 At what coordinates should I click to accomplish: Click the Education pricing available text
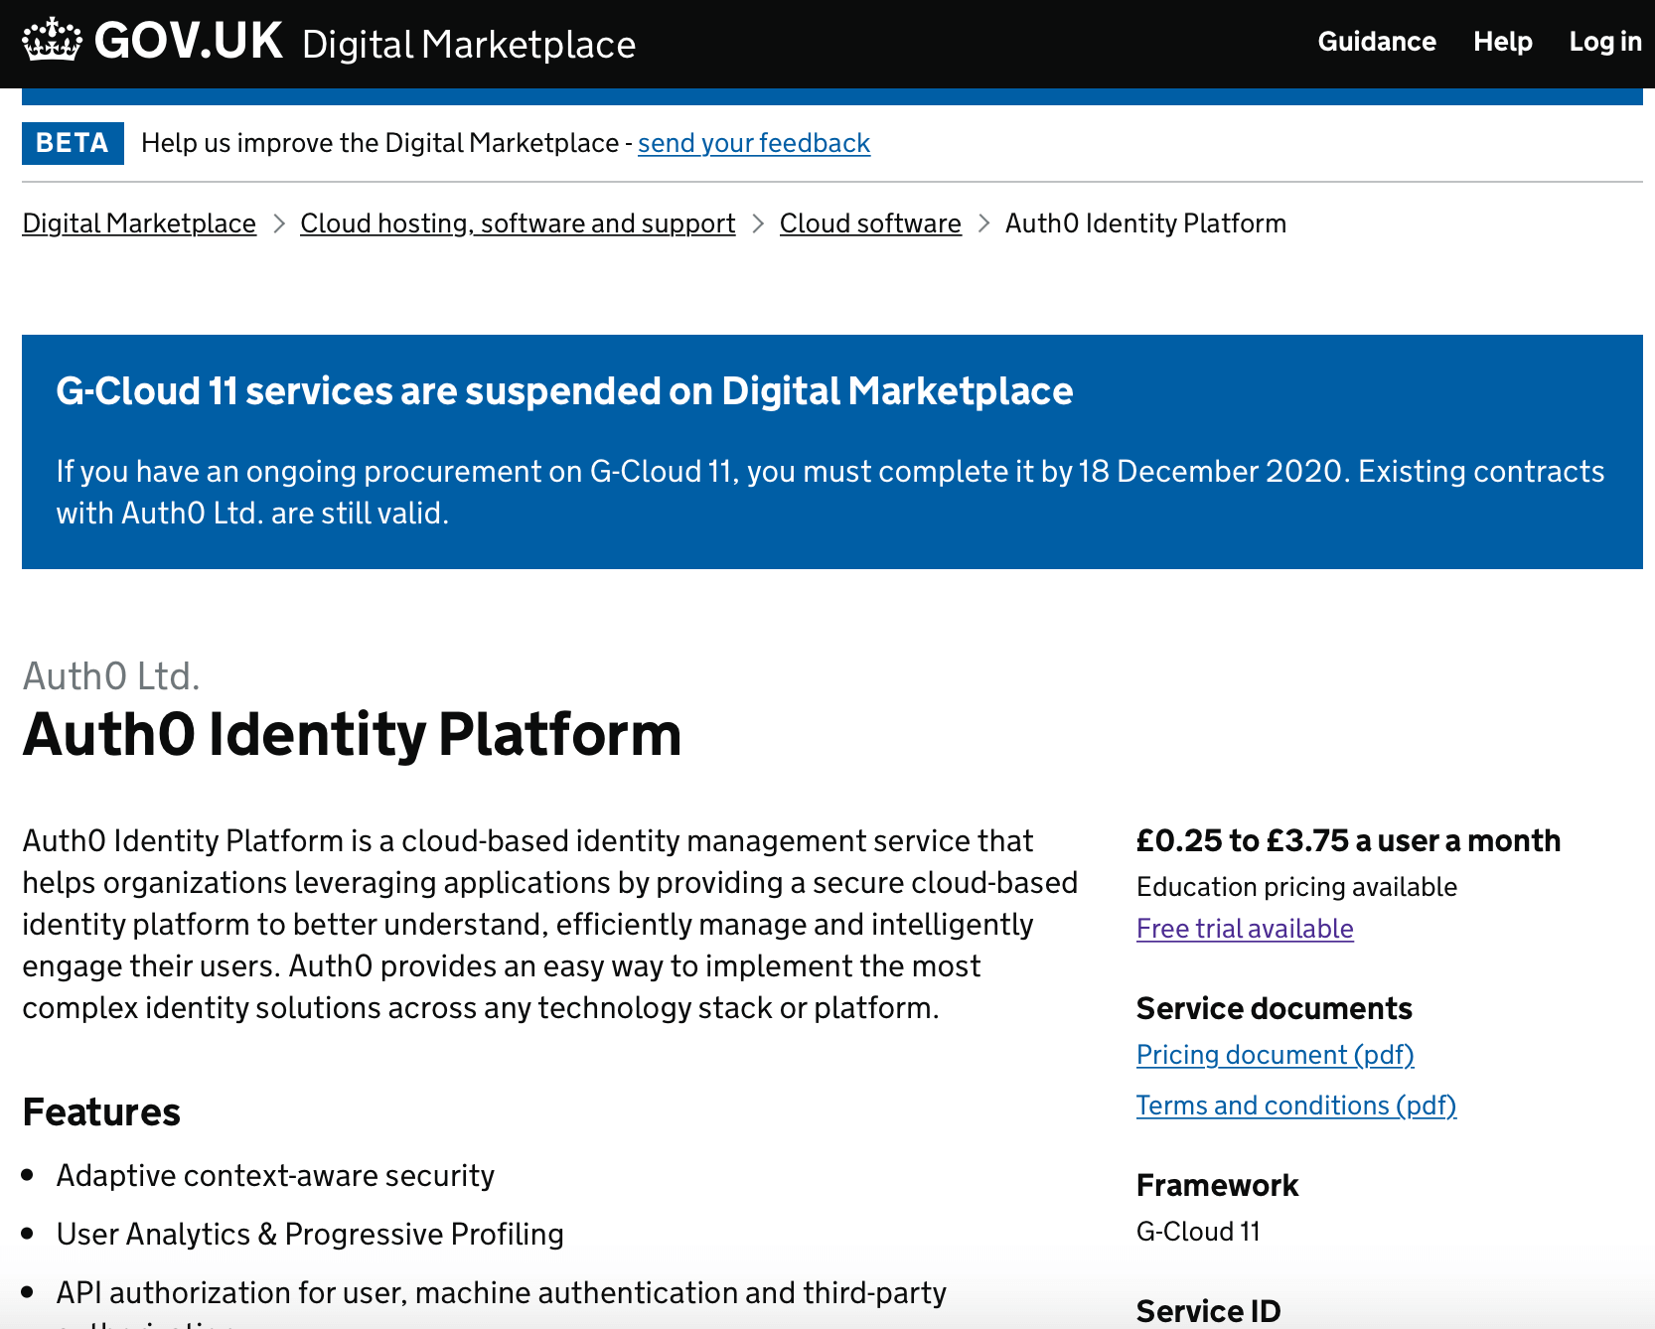click(1296, 887)
